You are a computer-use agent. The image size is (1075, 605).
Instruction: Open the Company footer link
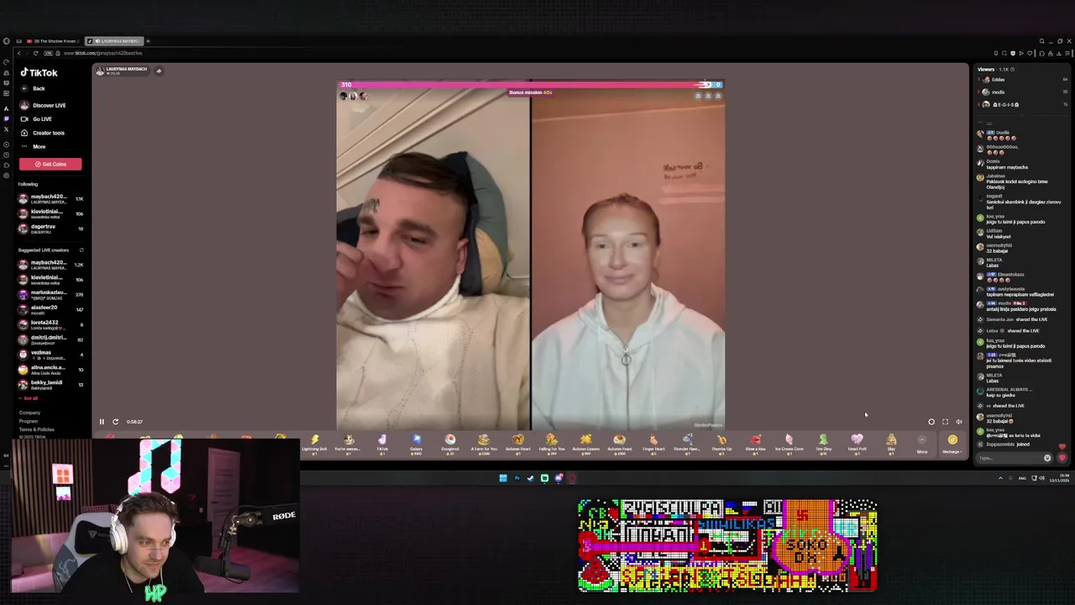[29, 413]
